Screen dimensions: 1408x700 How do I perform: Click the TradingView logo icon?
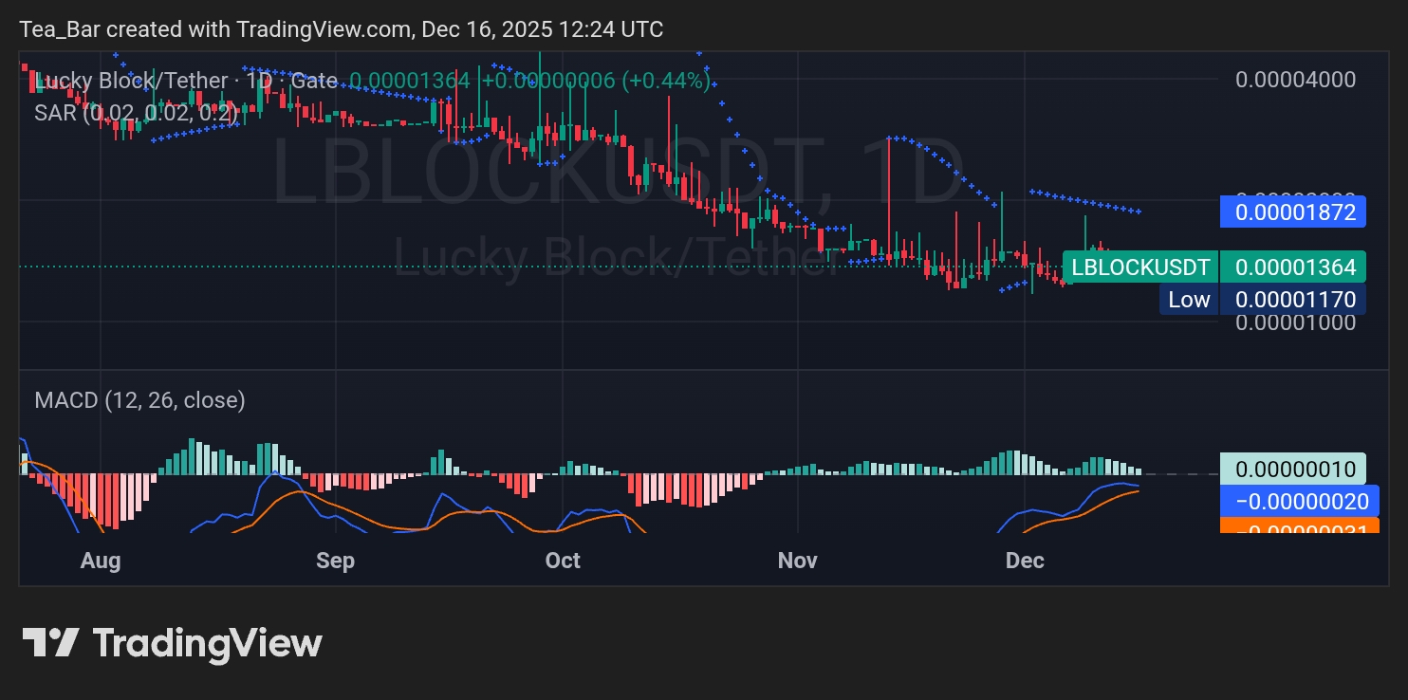pyautogui.click(x=50, y=643)
